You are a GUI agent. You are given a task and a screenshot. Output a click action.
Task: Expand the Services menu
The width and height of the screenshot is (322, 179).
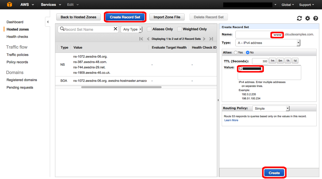tap(51, 5)
